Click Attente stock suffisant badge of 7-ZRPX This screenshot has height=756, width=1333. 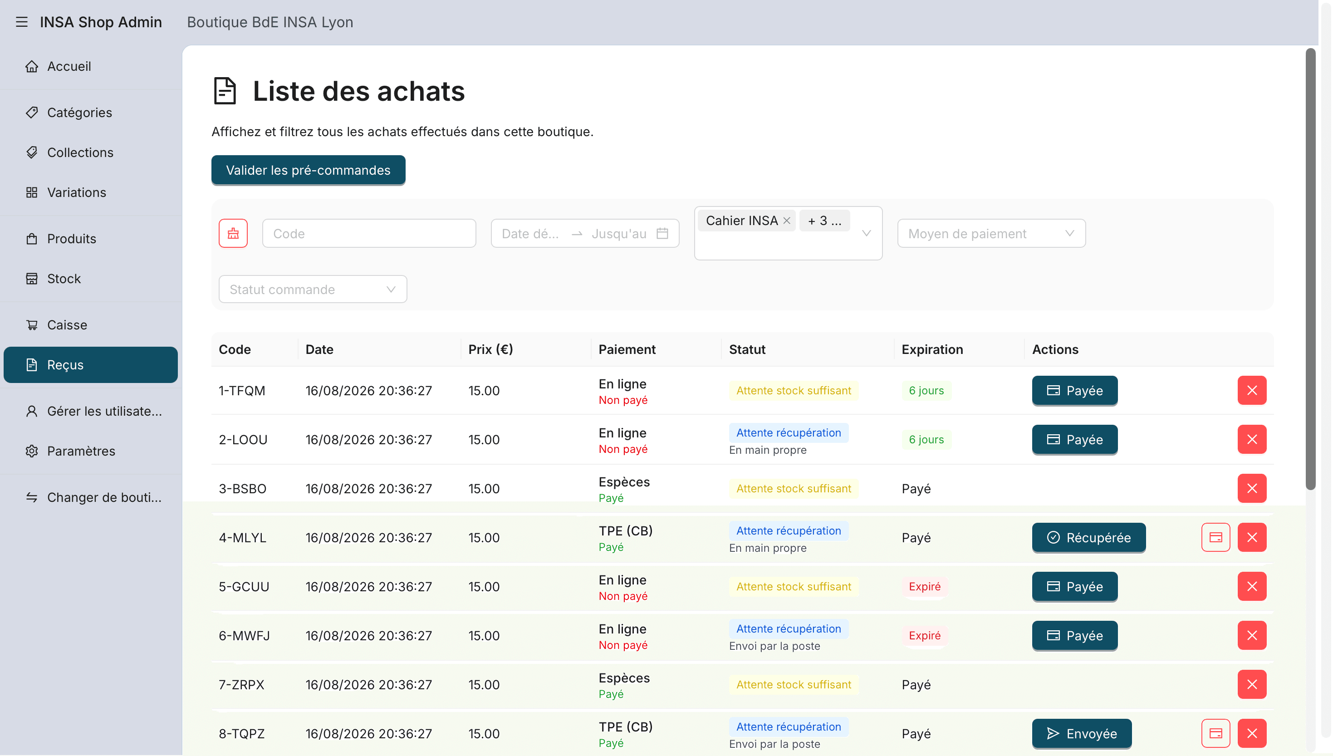[x=794, y=684]
